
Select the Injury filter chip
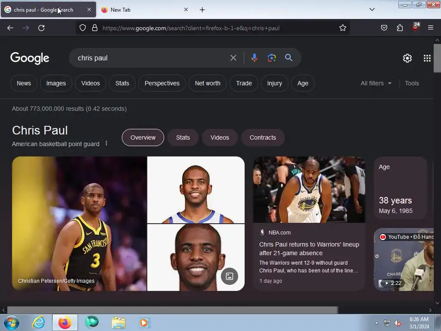tap(274, 83)
